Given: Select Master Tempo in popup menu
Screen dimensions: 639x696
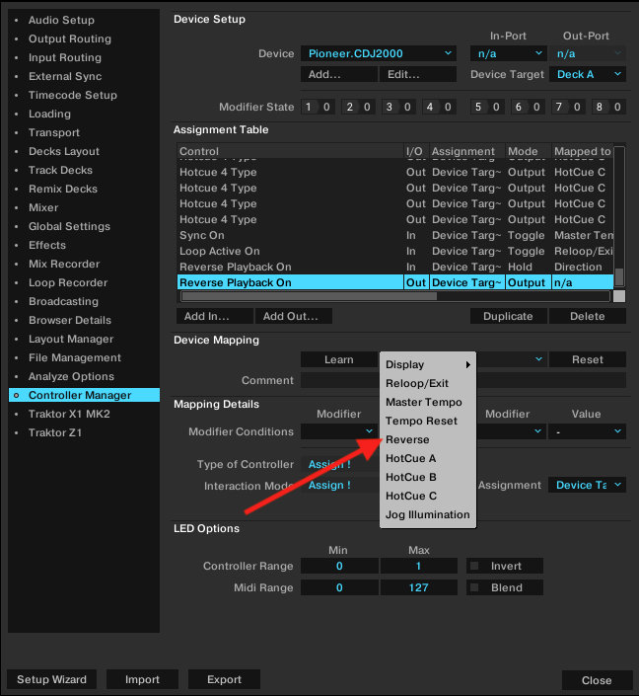Looking at the screenshot, I should [x=423, y=403].
